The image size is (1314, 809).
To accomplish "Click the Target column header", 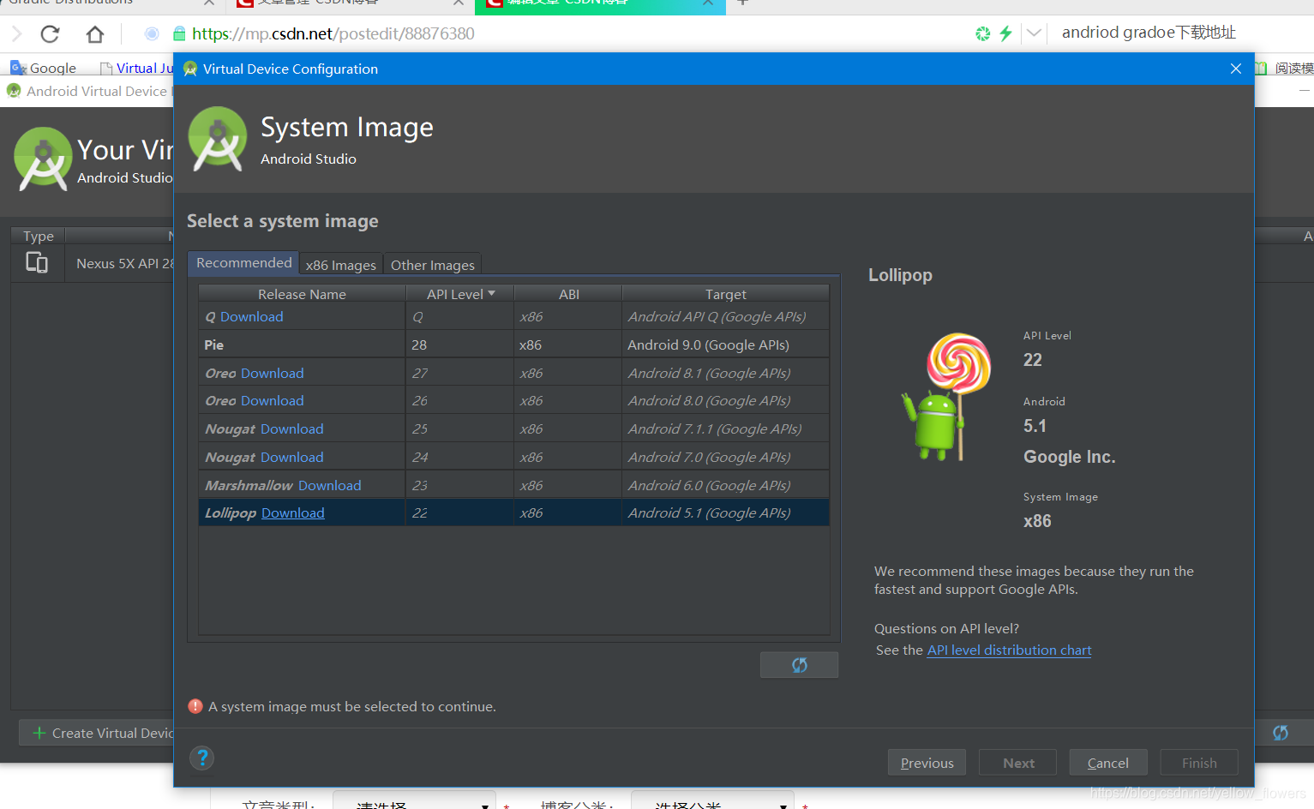I will pyautogui.click(x=726, y=294).
